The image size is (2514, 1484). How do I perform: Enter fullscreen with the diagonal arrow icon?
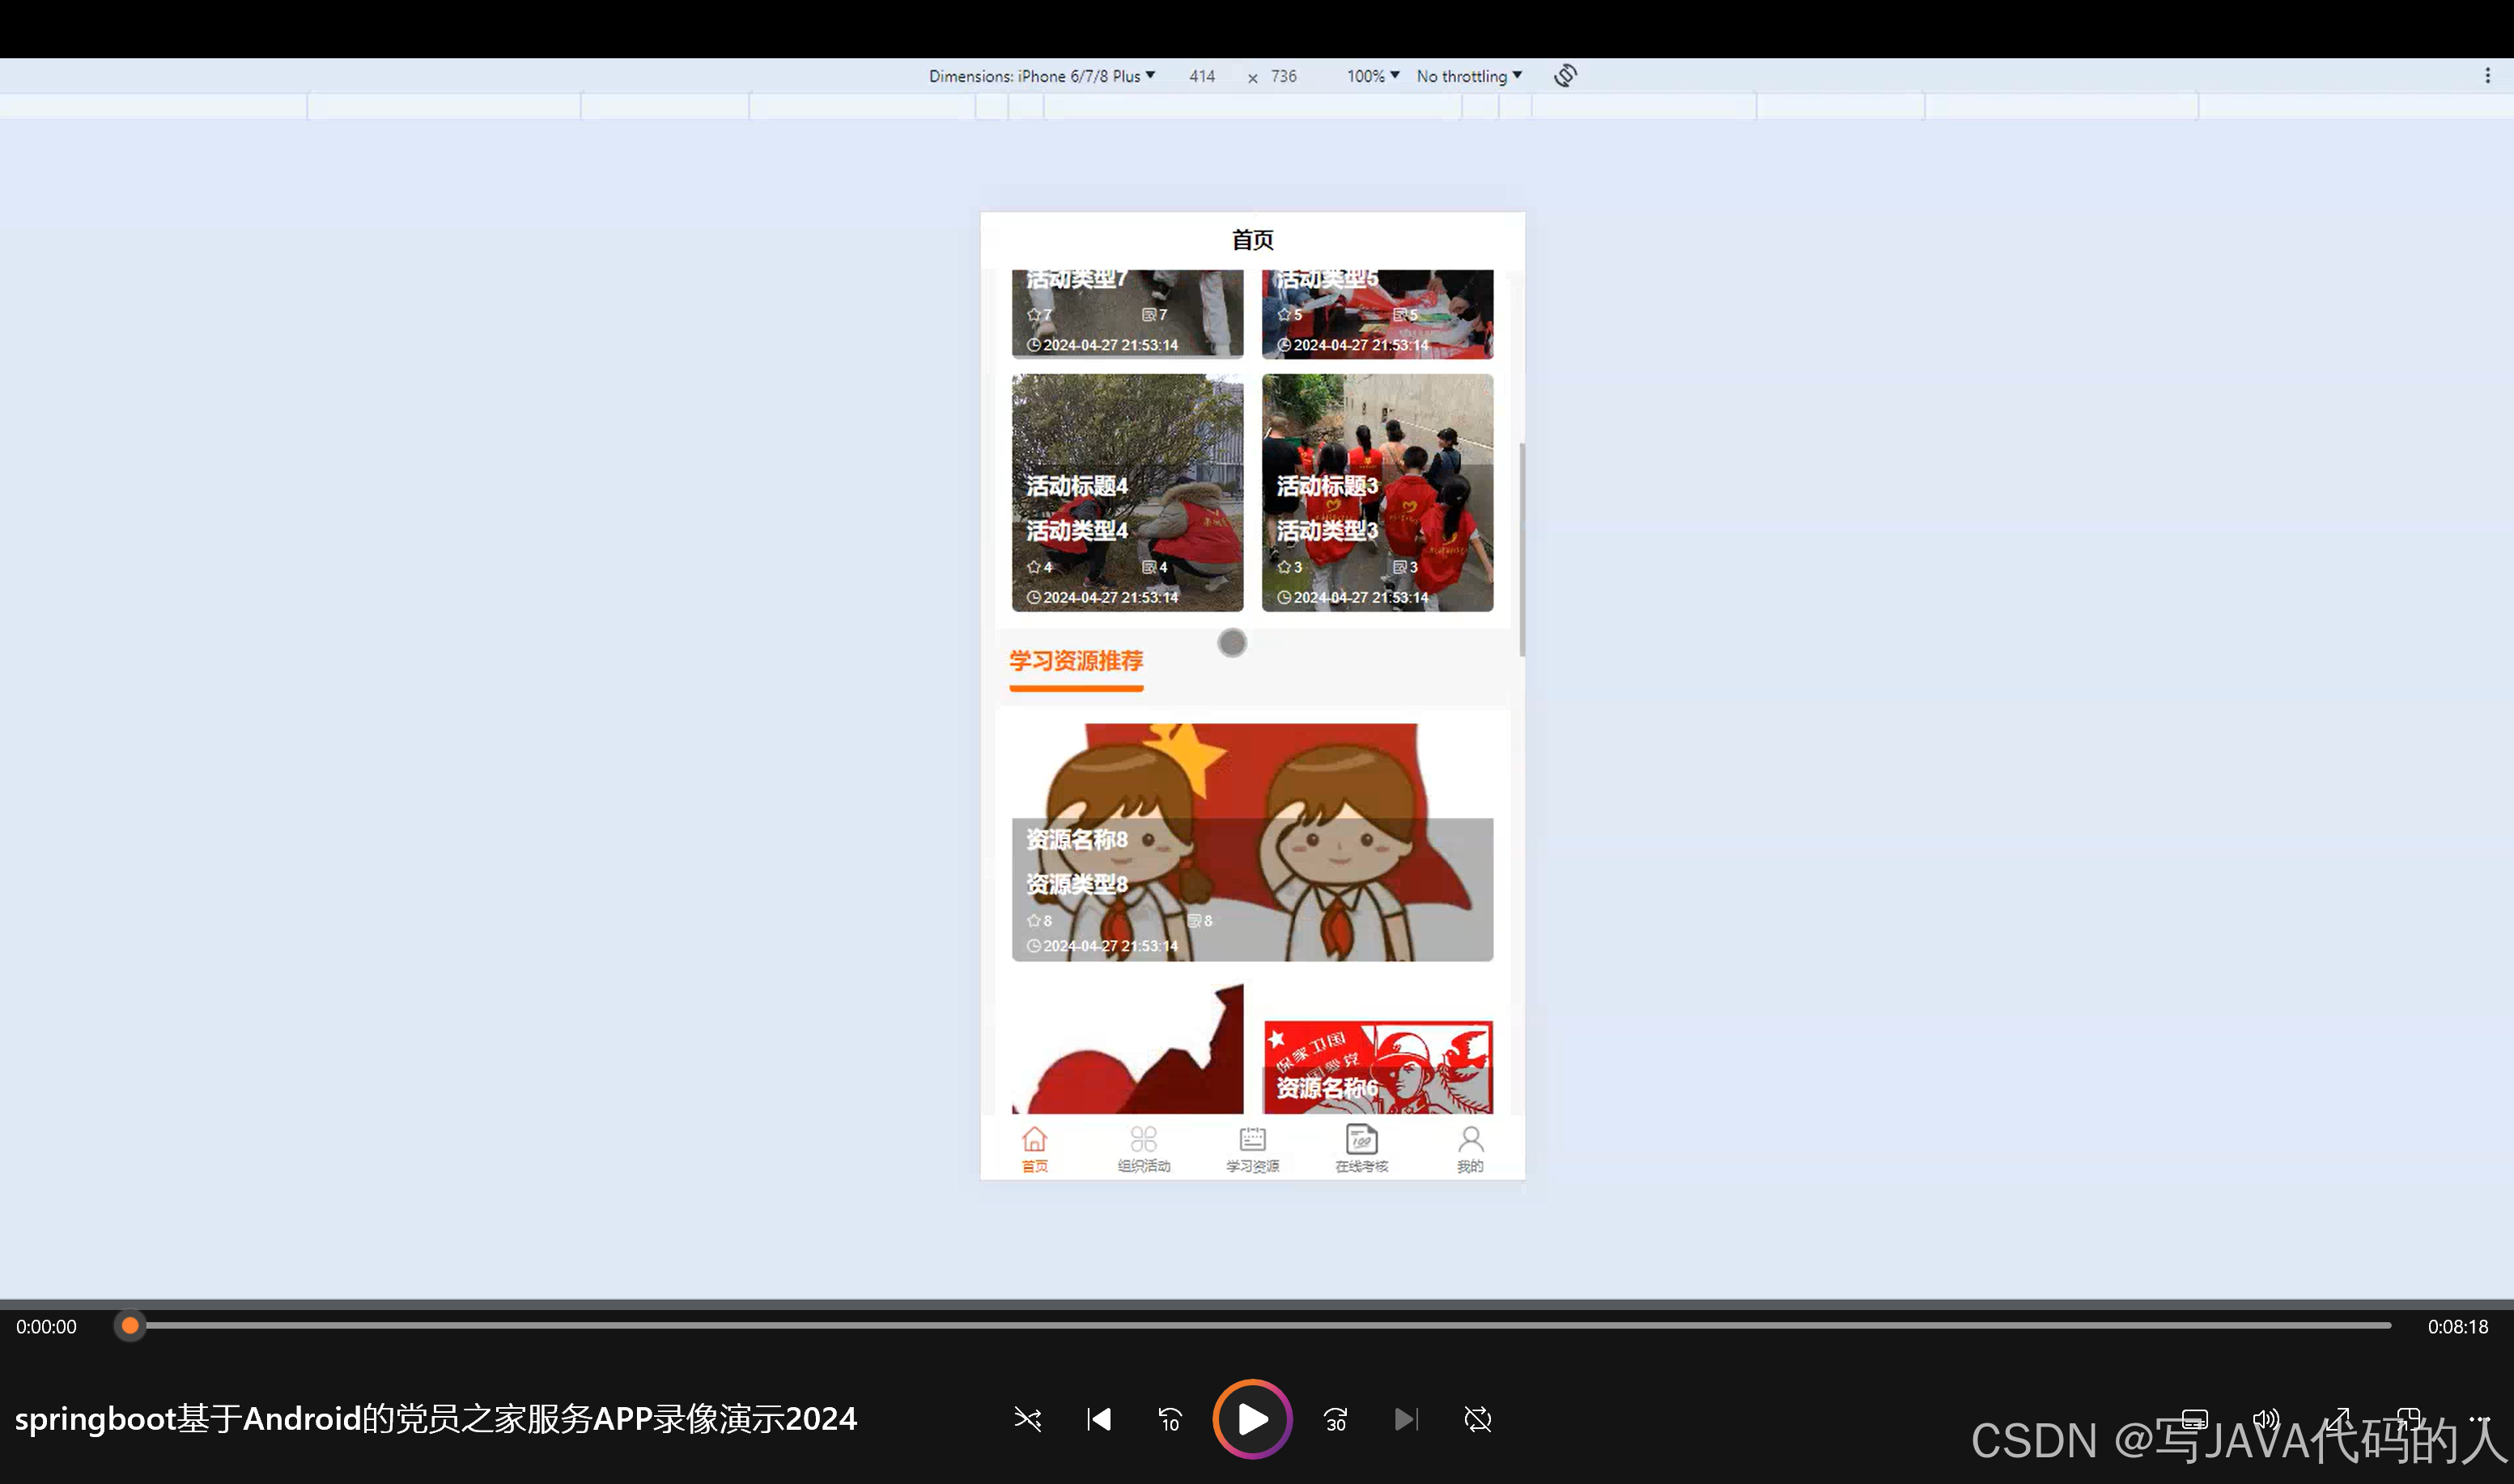pos(2339,1419)
